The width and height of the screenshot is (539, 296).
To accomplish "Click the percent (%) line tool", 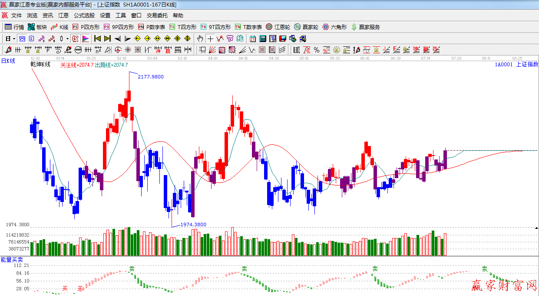I will point(316,50).
